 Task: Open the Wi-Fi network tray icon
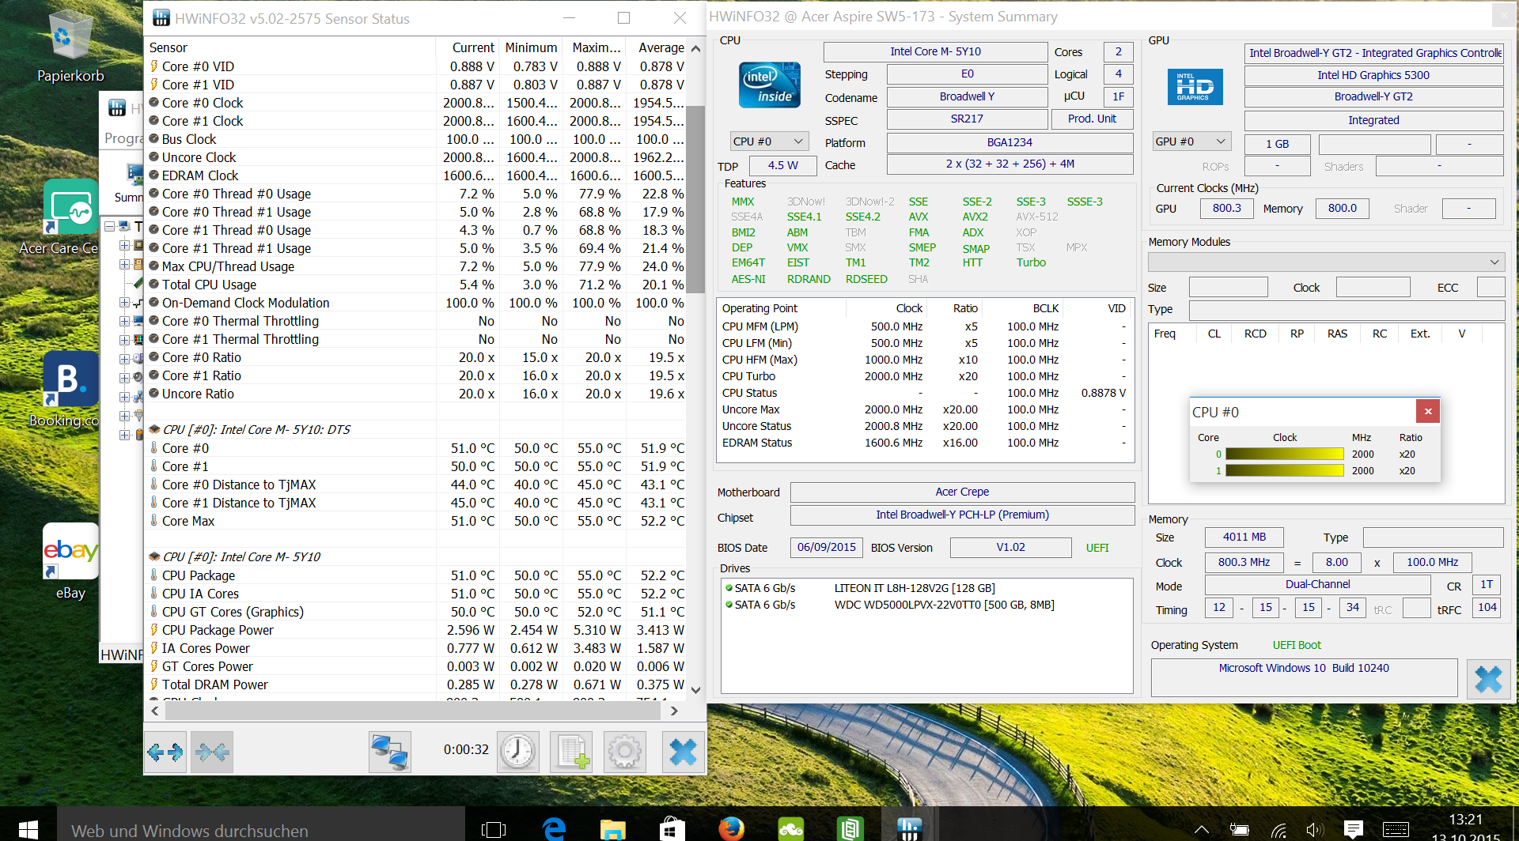point(1278,830)
